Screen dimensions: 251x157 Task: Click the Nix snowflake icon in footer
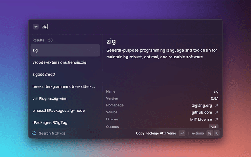[x=34, y=133]
